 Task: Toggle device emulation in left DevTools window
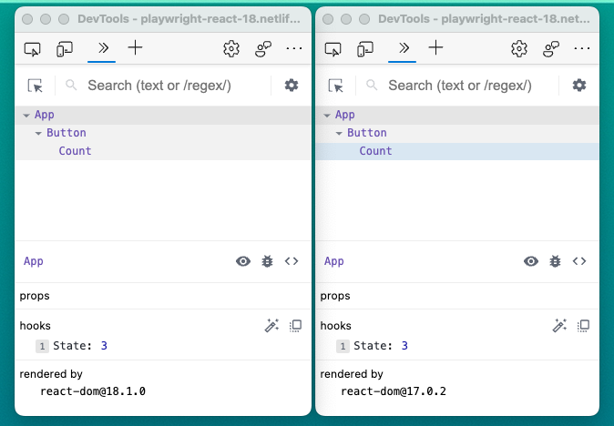coord(65,49)
